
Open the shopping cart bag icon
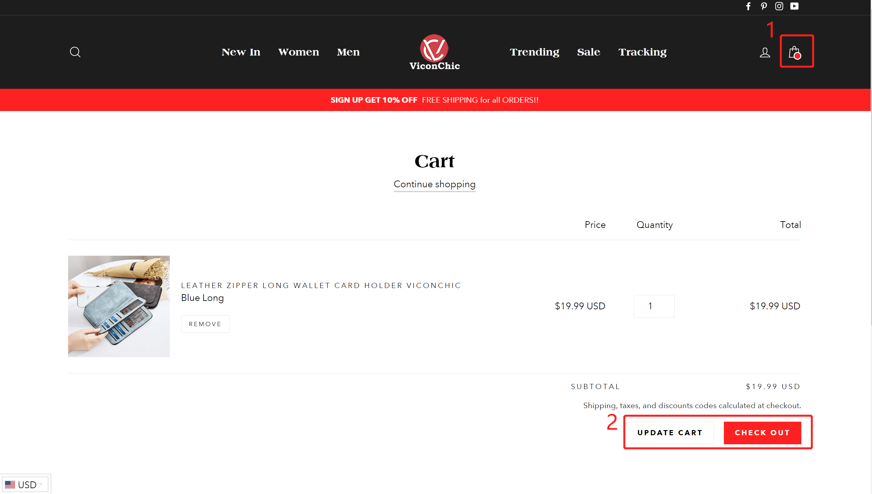pyautogui.click(x=796, y=52)
